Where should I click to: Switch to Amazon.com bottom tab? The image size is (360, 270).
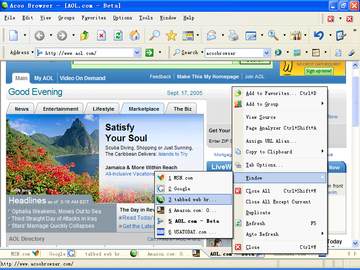click(x=173, y=254)
